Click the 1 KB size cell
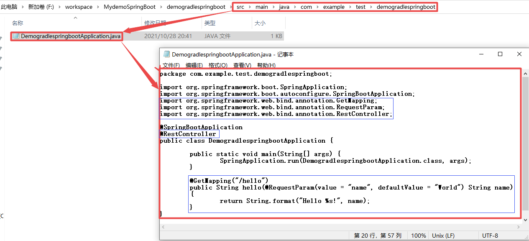529x241 pixels. click(x=276, y=36)
